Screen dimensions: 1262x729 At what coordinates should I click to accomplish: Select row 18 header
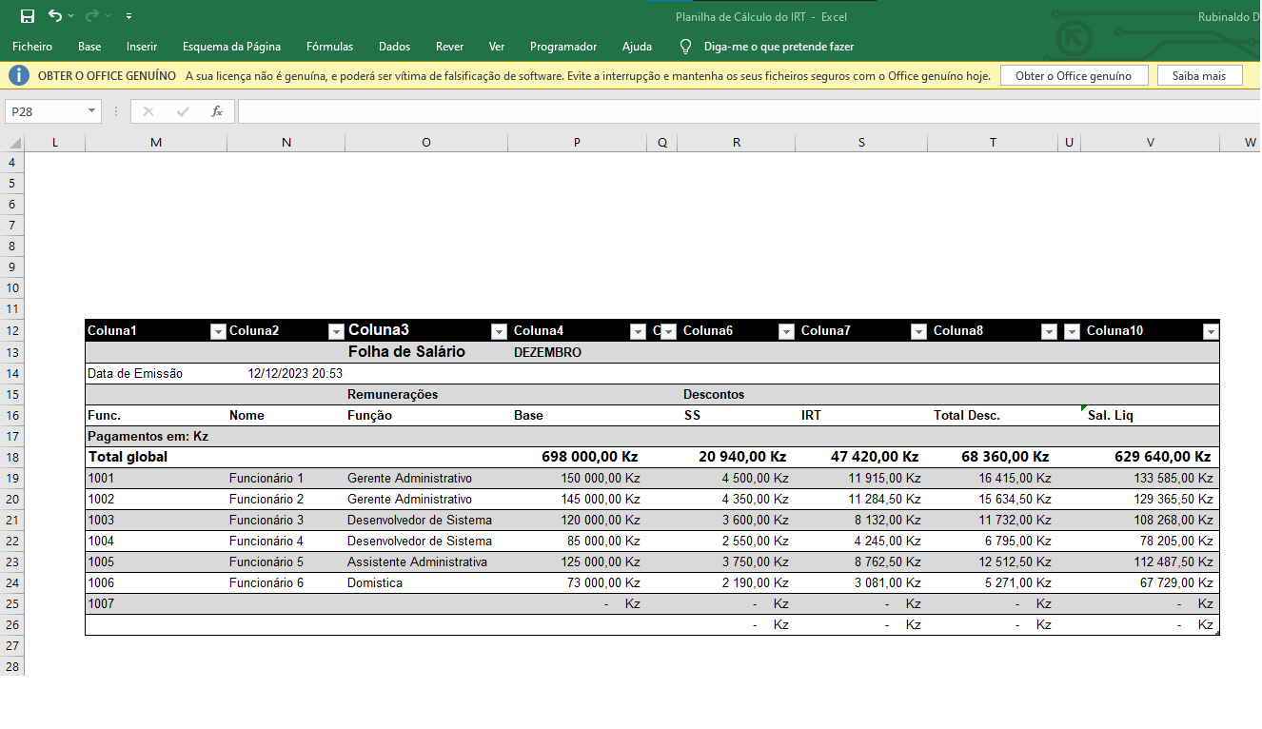click(12, 457)
